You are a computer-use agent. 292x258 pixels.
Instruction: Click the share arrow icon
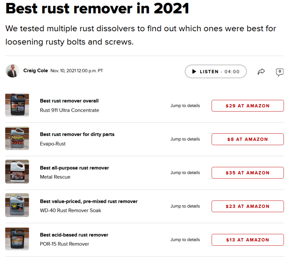tap(261, 72)
